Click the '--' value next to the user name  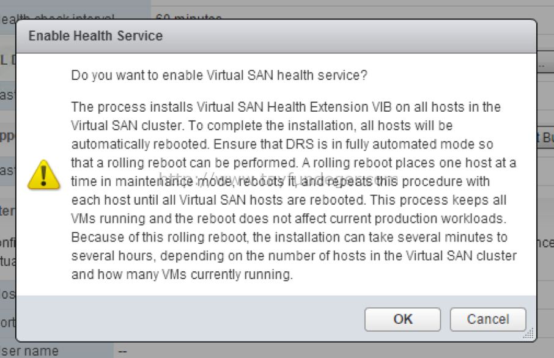(x=122, y=352)
